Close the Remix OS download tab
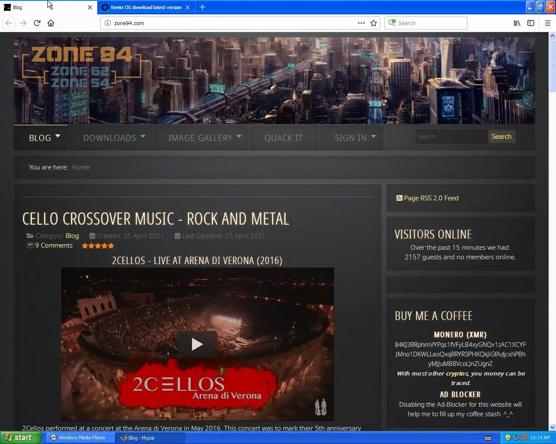 point(188,7)
